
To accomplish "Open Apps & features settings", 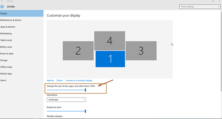I will [22, 27].
